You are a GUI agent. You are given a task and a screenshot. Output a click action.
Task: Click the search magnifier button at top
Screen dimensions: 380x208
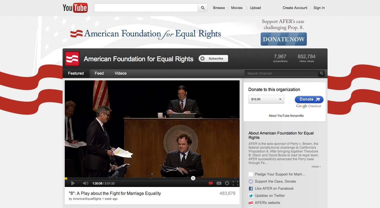click(x=203, y=8)
